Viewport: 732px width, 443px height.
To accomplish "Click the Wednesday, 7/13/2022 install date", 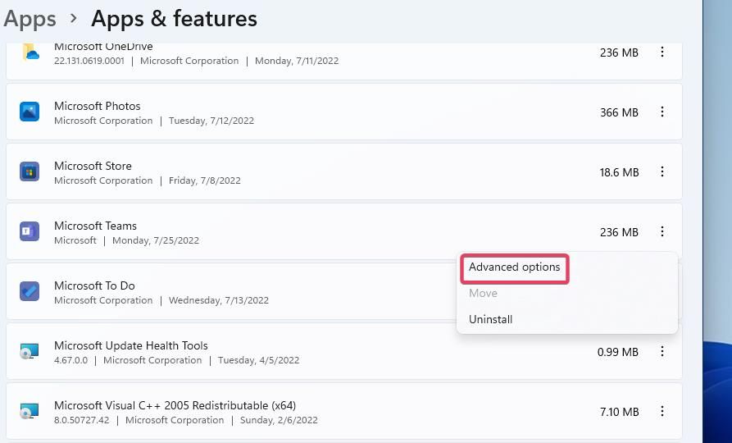I will [219, 300].
